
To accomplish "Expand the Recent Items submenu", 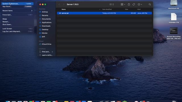I will (x=17, y=11).
